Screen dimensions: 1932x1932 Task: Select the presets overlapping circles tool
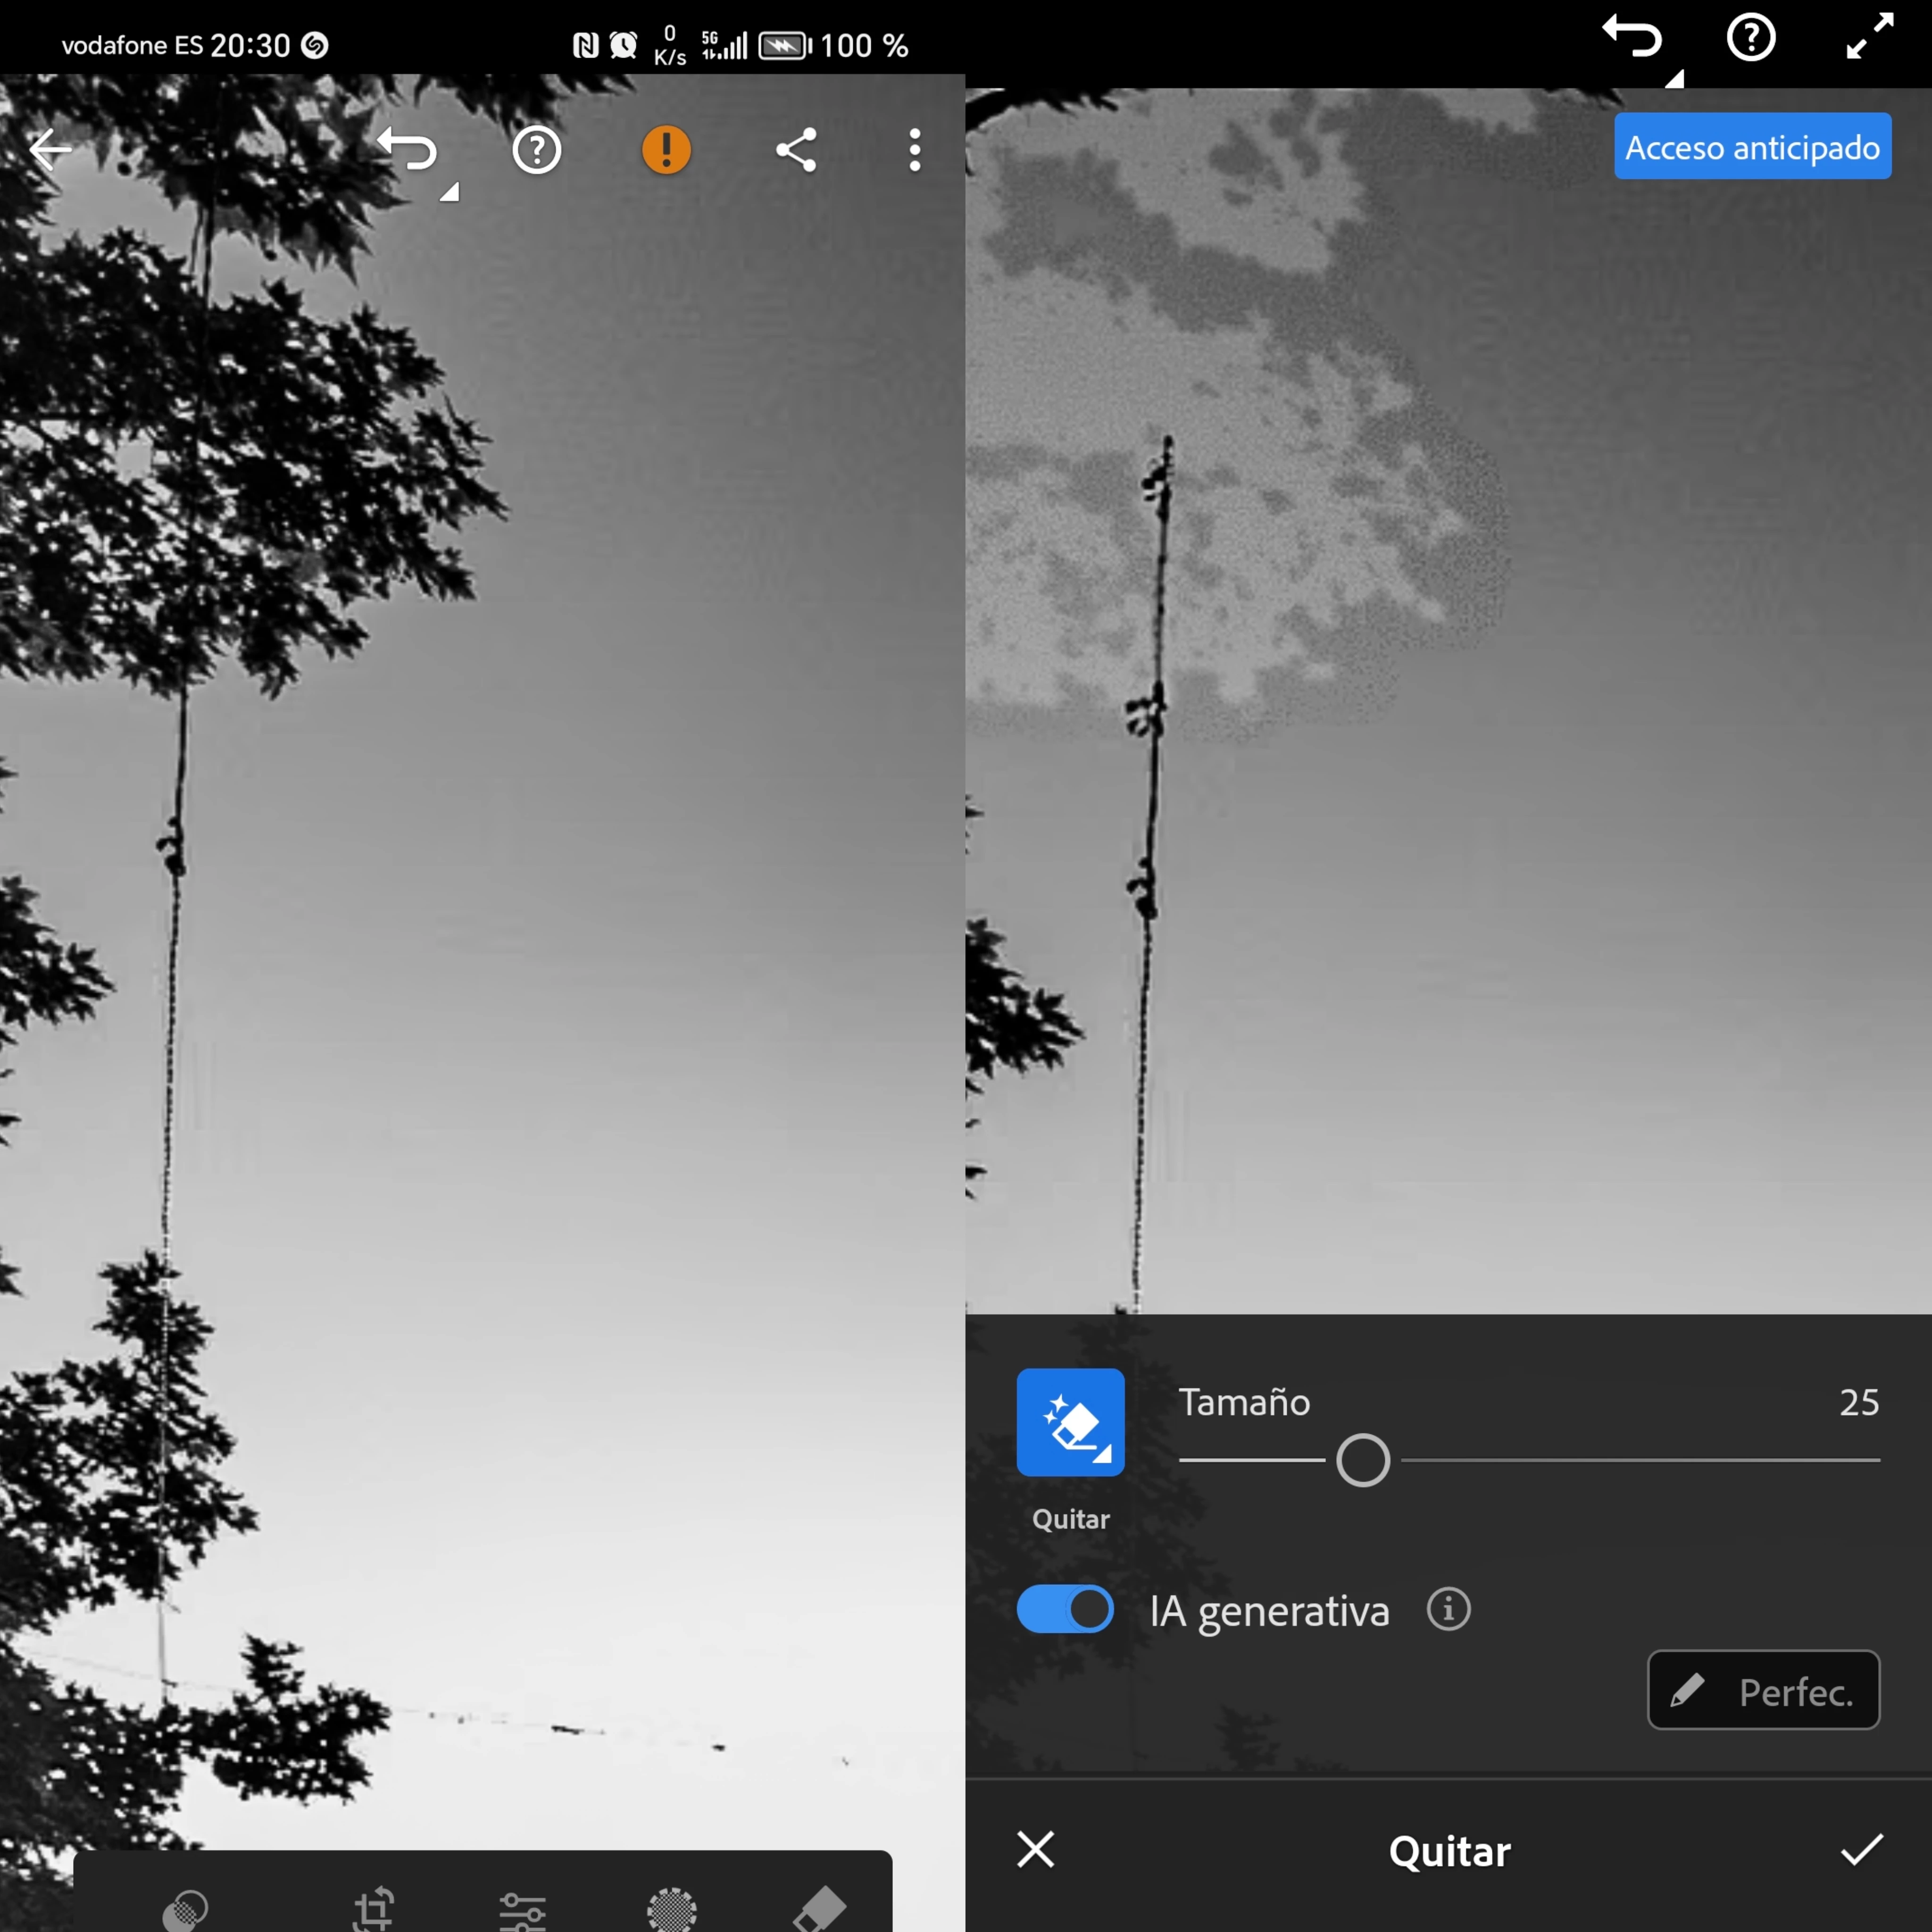click(x=186, y=1908)
